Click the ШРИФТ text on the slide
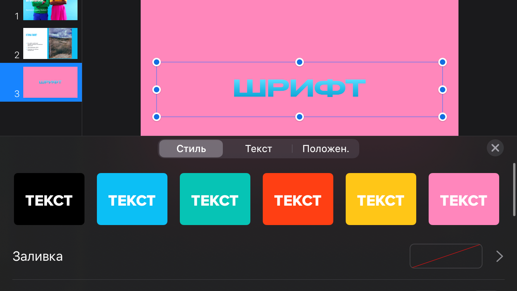This screenshot has height=291, width=517. point(300,88)
